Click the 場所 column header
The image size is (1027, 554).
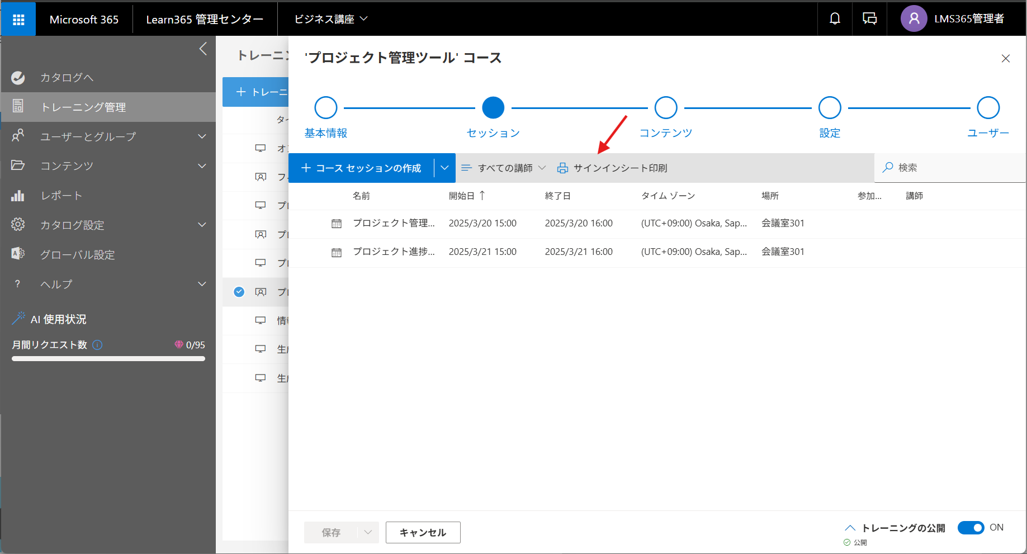(x=770, y=196)
